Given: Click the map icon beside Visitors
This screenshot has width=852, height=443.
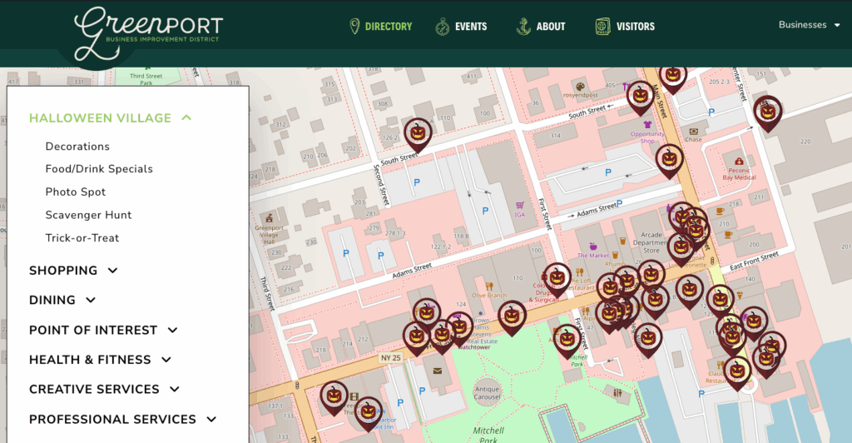Looking at the screenshot, I should pyautogui.click(x=602, y=27).
